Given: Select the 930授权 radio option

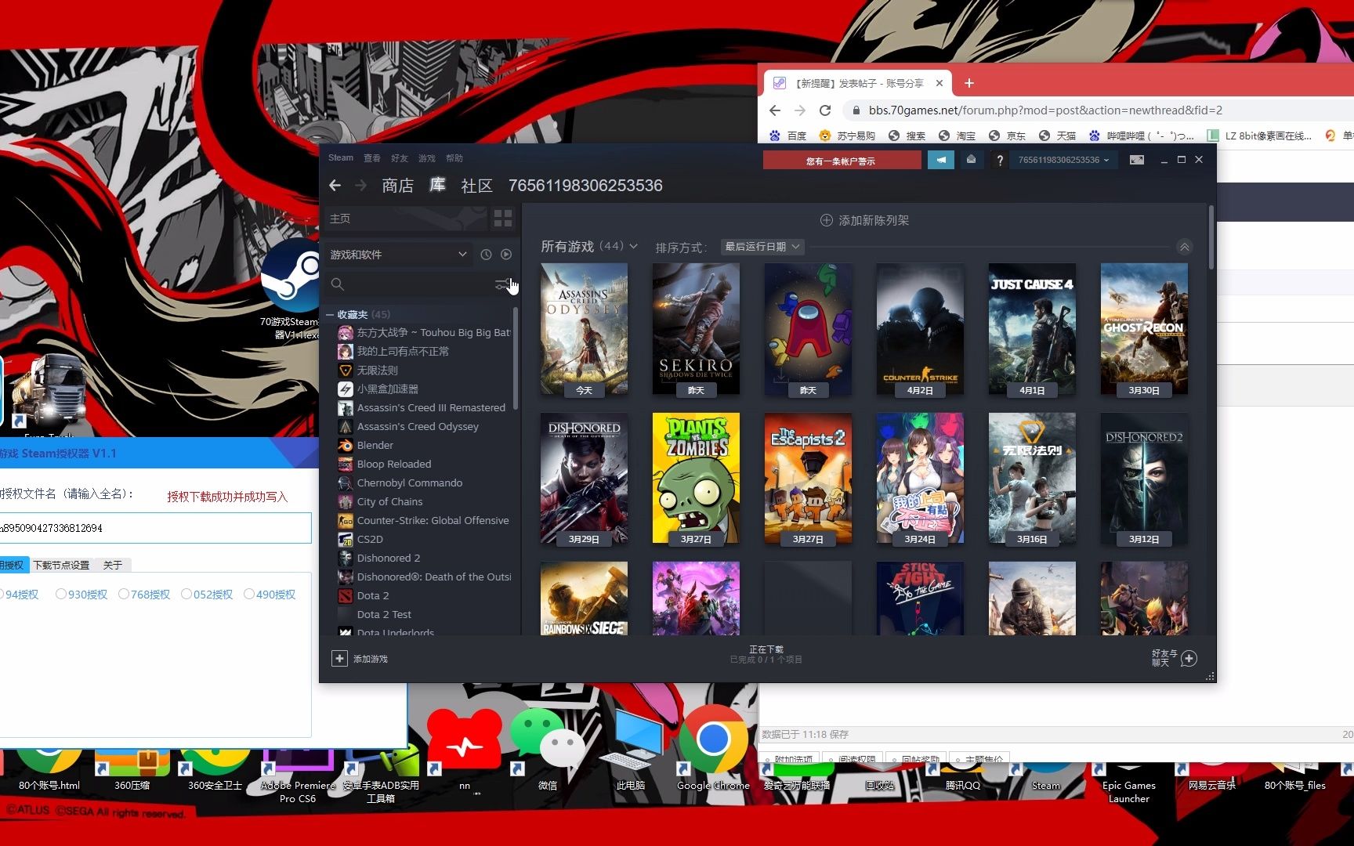Looking at the screenshot, I should (81, 595).
